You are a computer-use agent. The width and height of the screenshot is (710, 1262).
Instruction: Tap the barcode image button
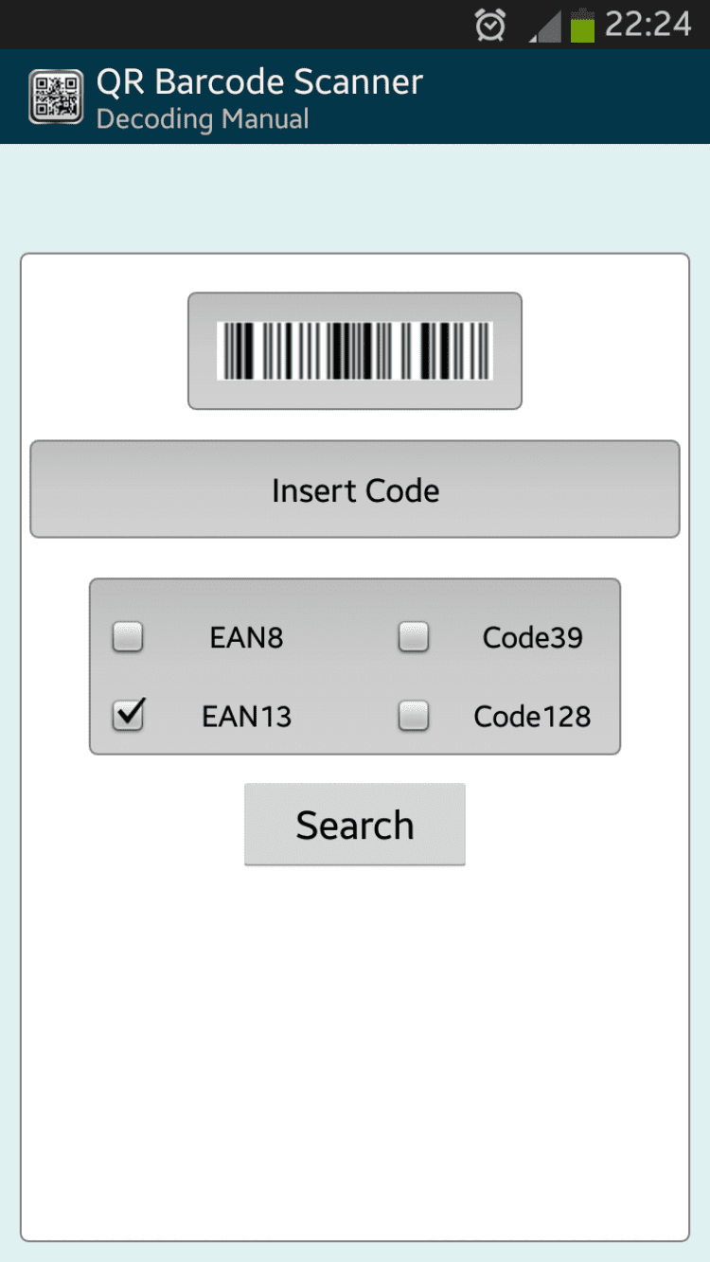354,351
